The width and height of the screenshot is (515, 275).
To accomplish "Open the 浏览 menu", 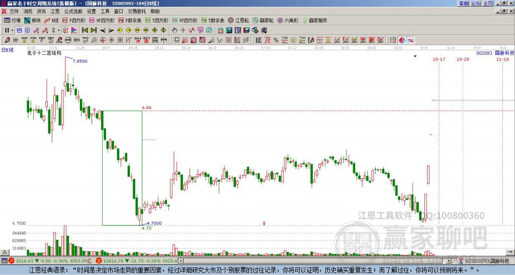I will coord(28,12).
